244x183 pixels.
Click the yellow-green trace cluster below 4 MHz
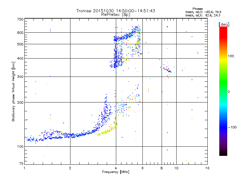click(x=106, y=131)
